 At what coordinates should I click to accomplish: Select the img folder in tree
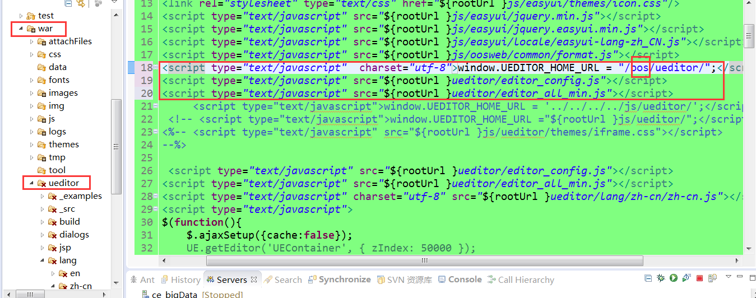click(56, 106)
